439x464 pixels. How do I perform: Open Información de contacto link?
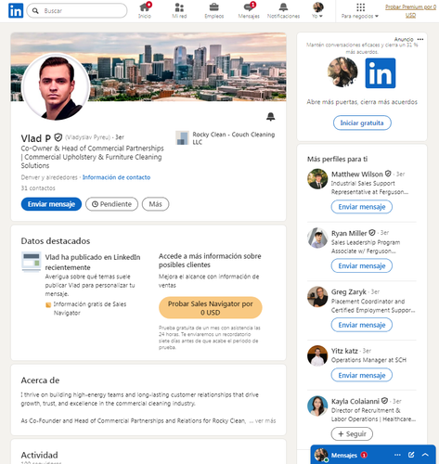116,177
